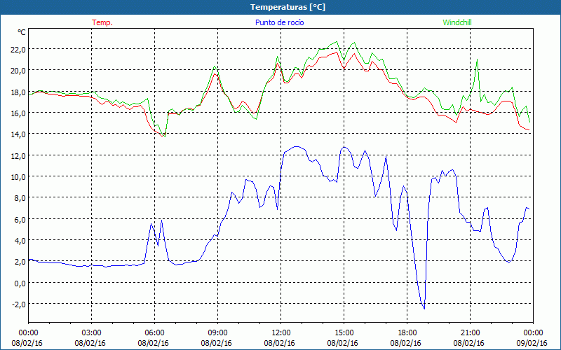Click the 20,0 y-axis label
This screenshot has width=561, height=350.
point(18,71)
